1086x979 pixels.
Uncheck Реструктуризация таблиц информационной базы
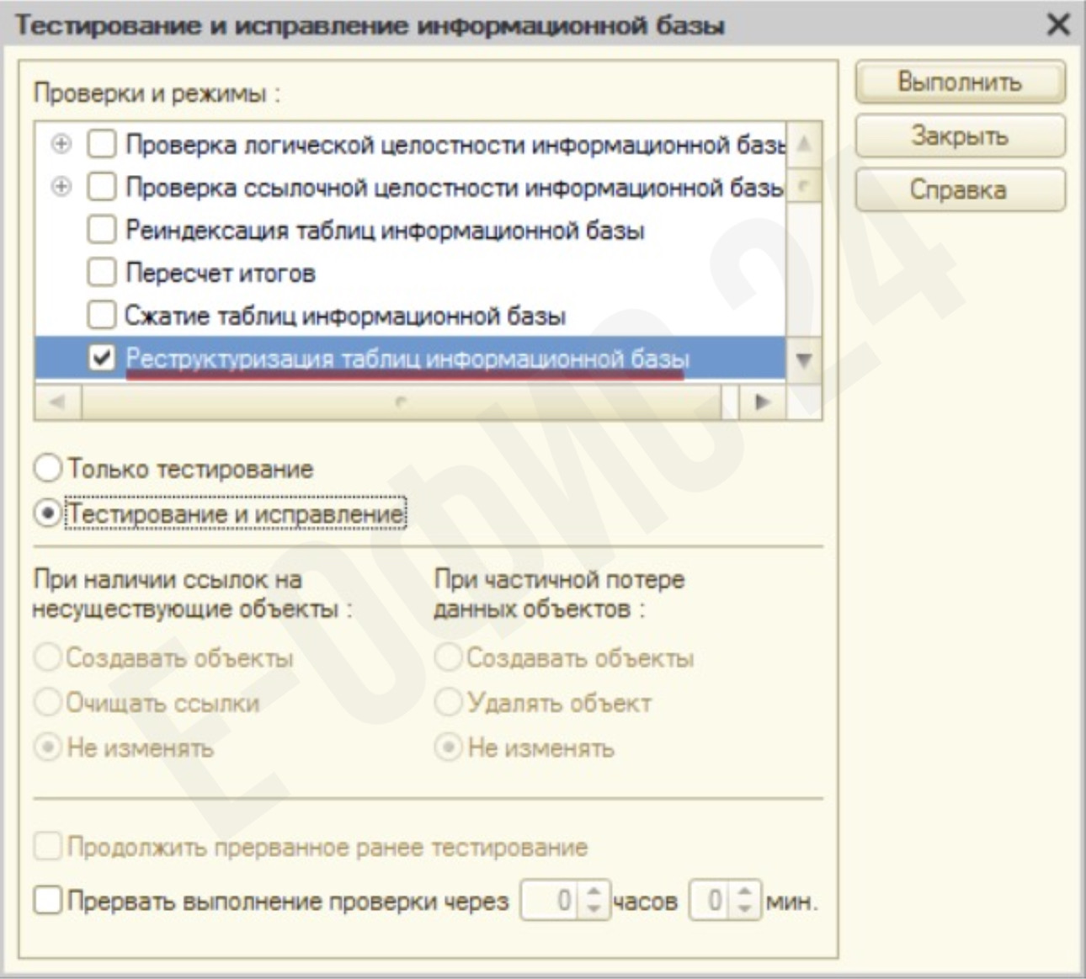click(101, 359)
